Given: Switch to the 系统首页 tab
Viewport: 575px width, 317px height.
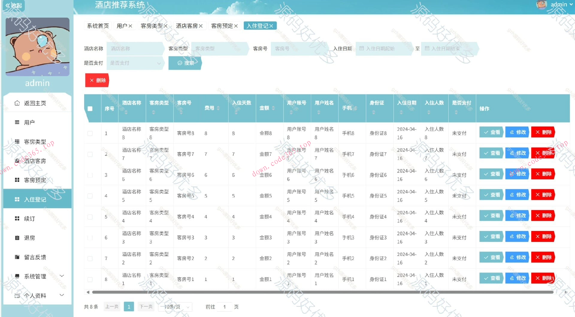Looking at the screenshot, I should (x=97, y=25).
